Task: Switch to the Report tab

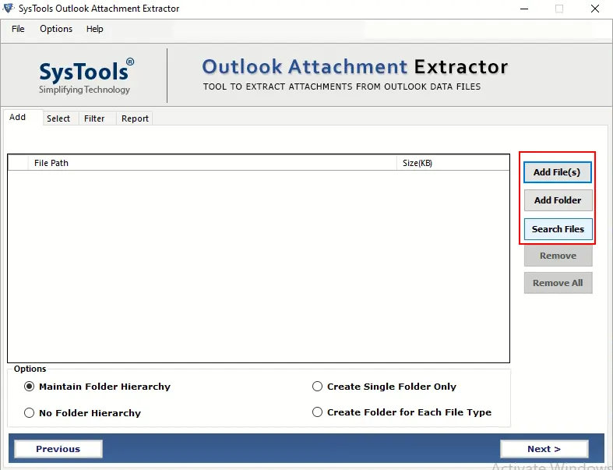Action: pyautogui.click(x=135, y=118)
